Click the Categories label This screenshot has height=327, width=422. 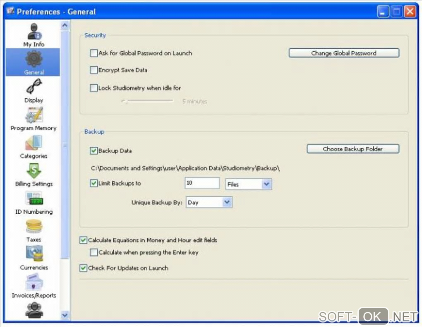[34, 156]
